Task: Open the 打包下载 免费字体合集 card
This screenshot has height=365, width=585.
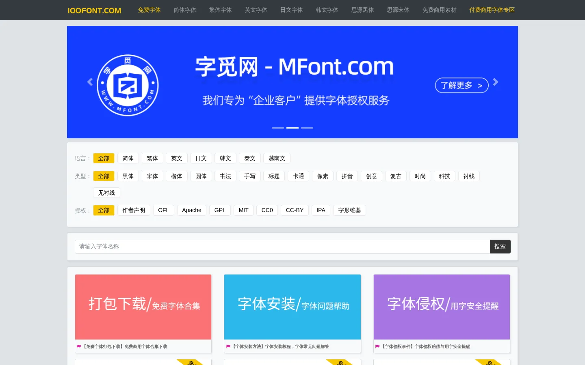Action: coord(143,307)
